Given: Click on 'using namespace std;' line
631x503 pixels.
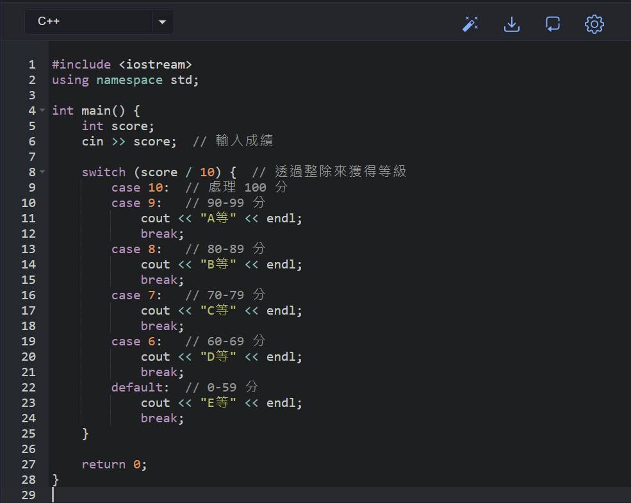Looking at the screenshot, I should (x=125, y=79).
